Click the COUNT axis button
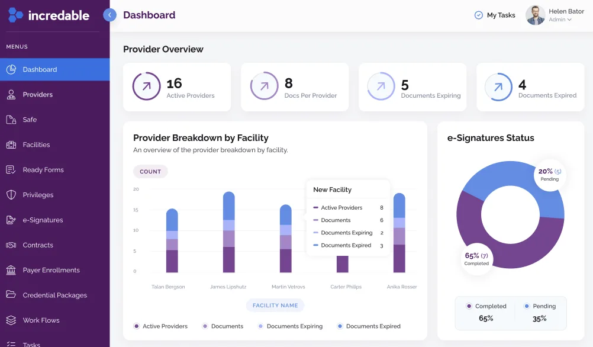 point(150,171)
